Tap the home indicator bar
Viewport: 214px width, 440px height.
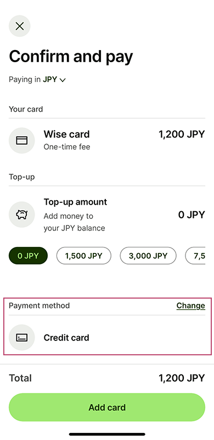(x=107, y=434)
